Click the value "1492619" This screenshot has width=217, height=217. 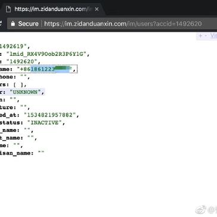point(14,46)
